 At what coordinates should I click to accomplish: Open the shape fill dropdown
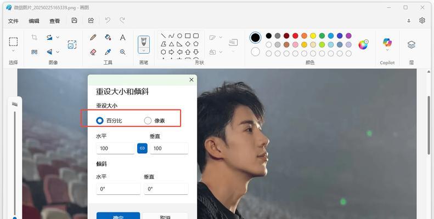221,52
